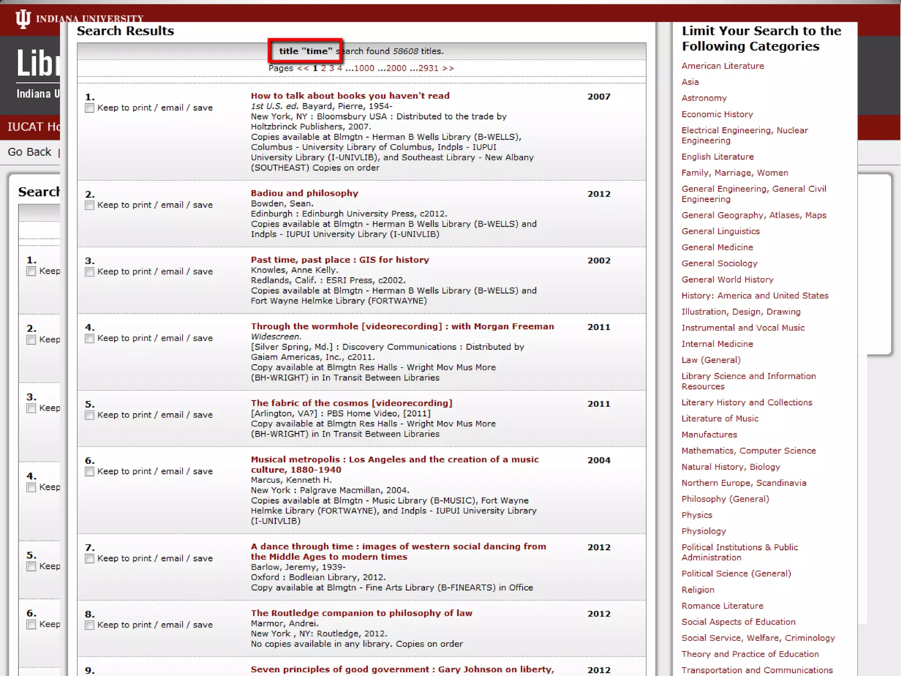Open 'Past time, past place : GIS for history'

tap(340, 260)
